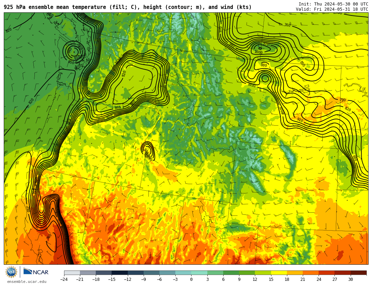The width and height of the screenshot is (372, 286).
Task: Pick the medium green segment between 9 and 12
Action: (x=247, y=273)
